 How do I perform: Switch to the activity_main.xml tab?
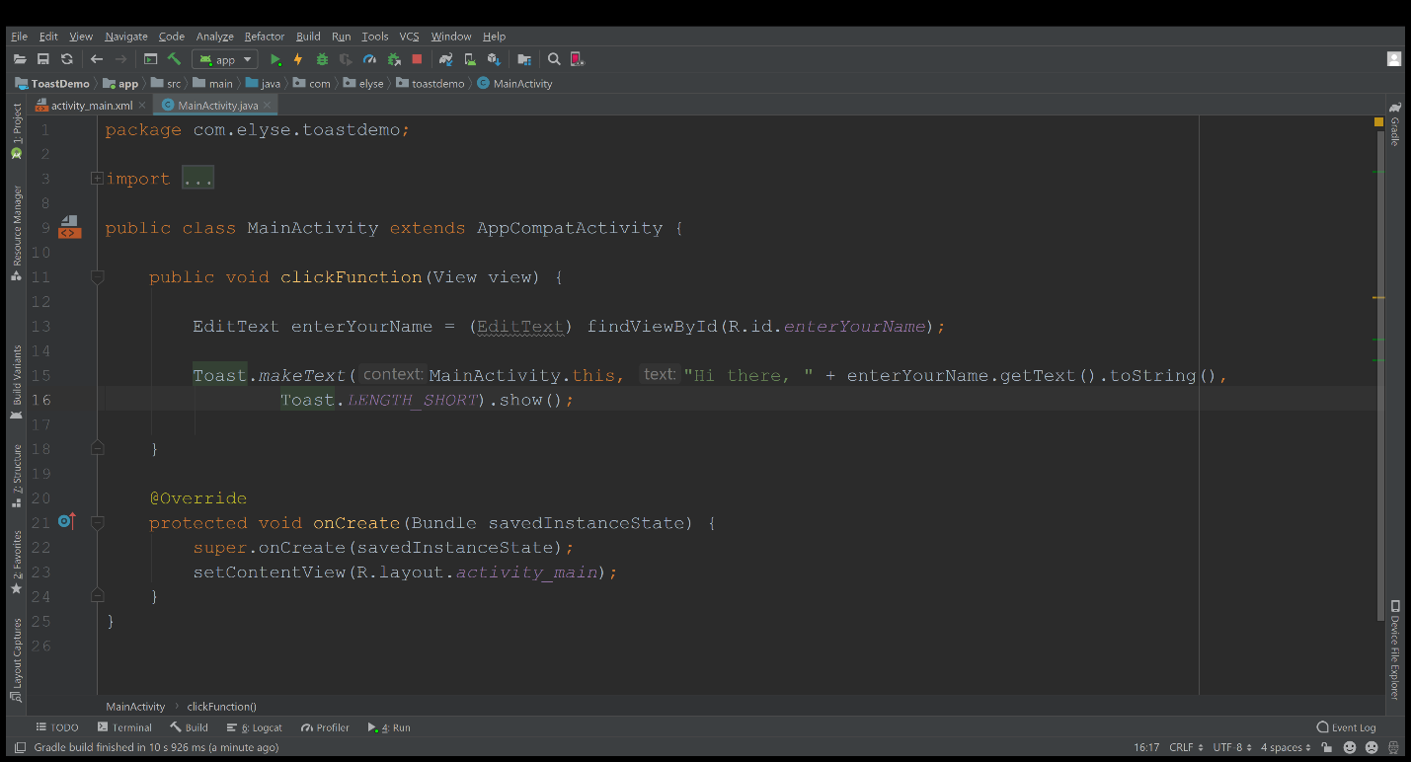(x=91, y=106)
